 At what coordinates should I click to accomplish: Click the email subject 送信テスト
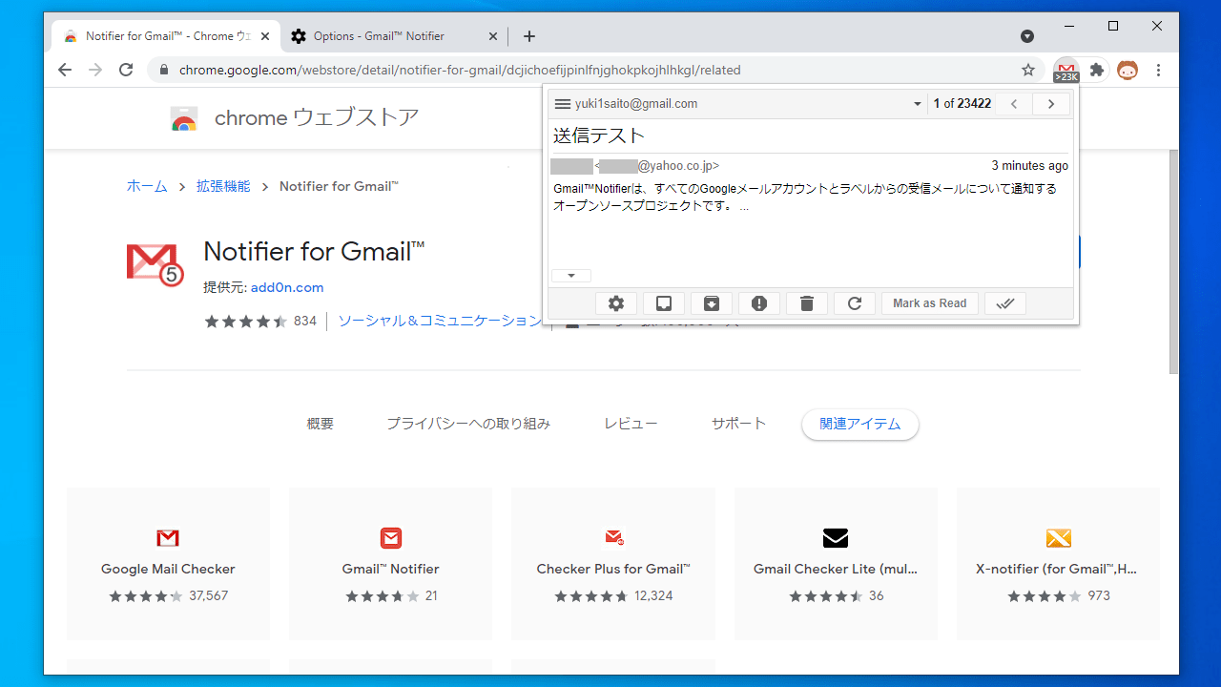pyautogui.click(x=599, y=135)
